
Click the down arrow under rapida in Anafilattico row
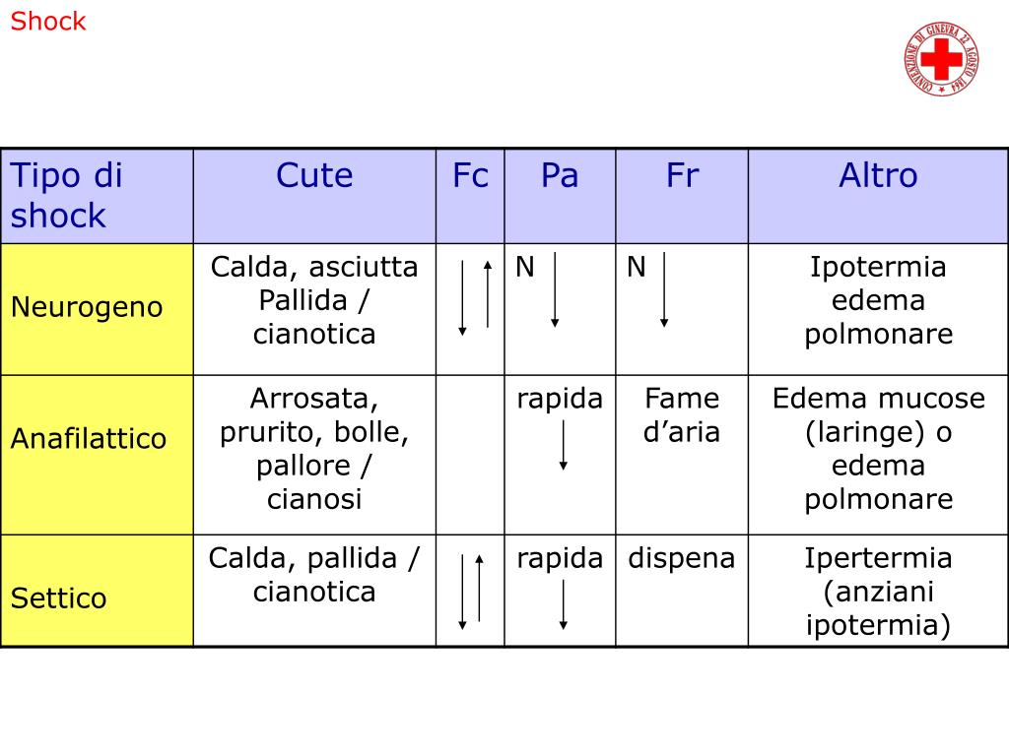(563, 446)
